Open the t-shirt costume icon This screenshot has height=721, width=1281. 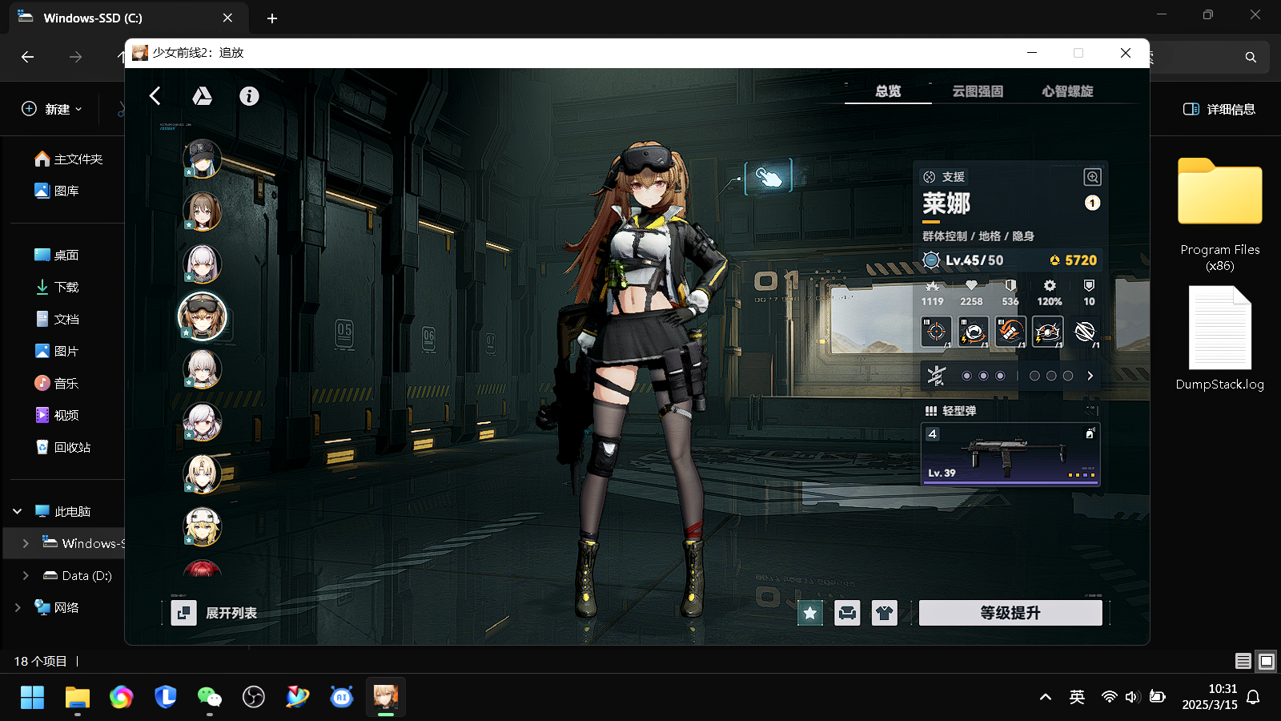(x=884, y=613)
